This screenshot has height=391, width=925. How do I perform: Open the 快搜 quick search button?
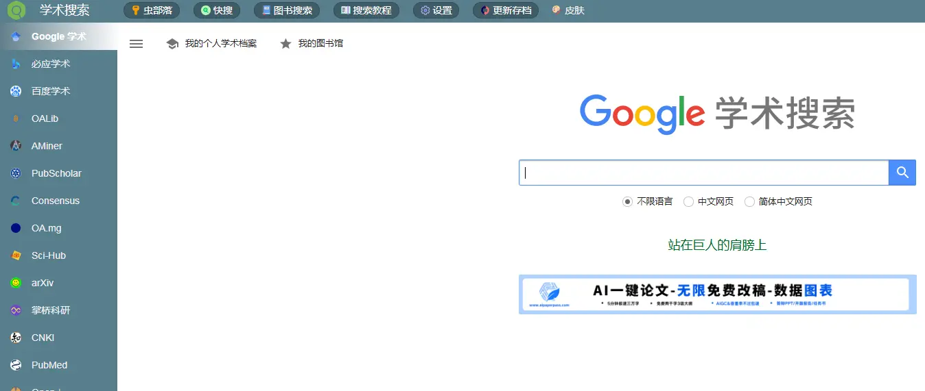(217, 10)
